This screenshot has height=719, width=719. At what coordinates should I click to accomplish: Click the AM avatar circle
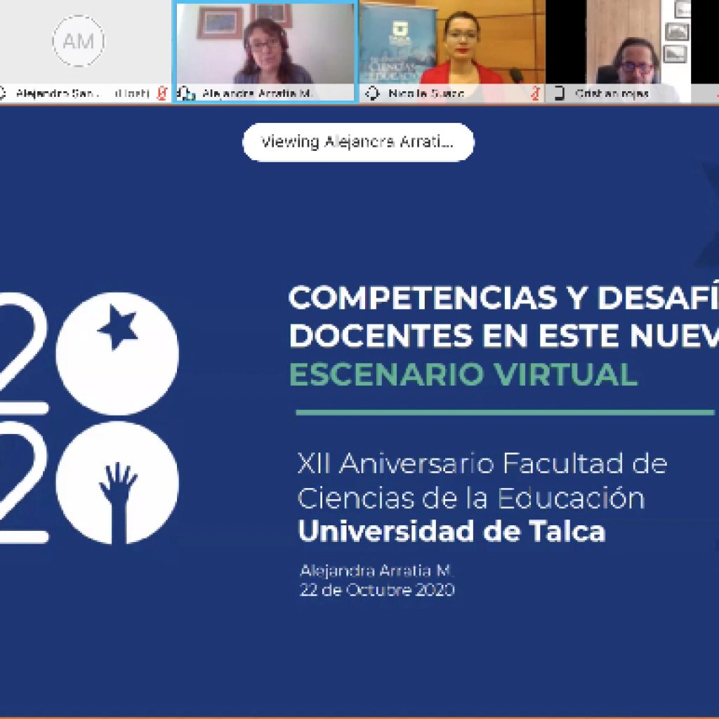pyautogui.click(x=79, y=41)
